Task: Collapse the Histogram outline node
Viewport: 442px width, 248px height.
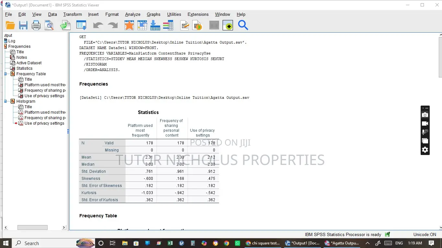Action: pyautogui.click(x=6, y=101)
